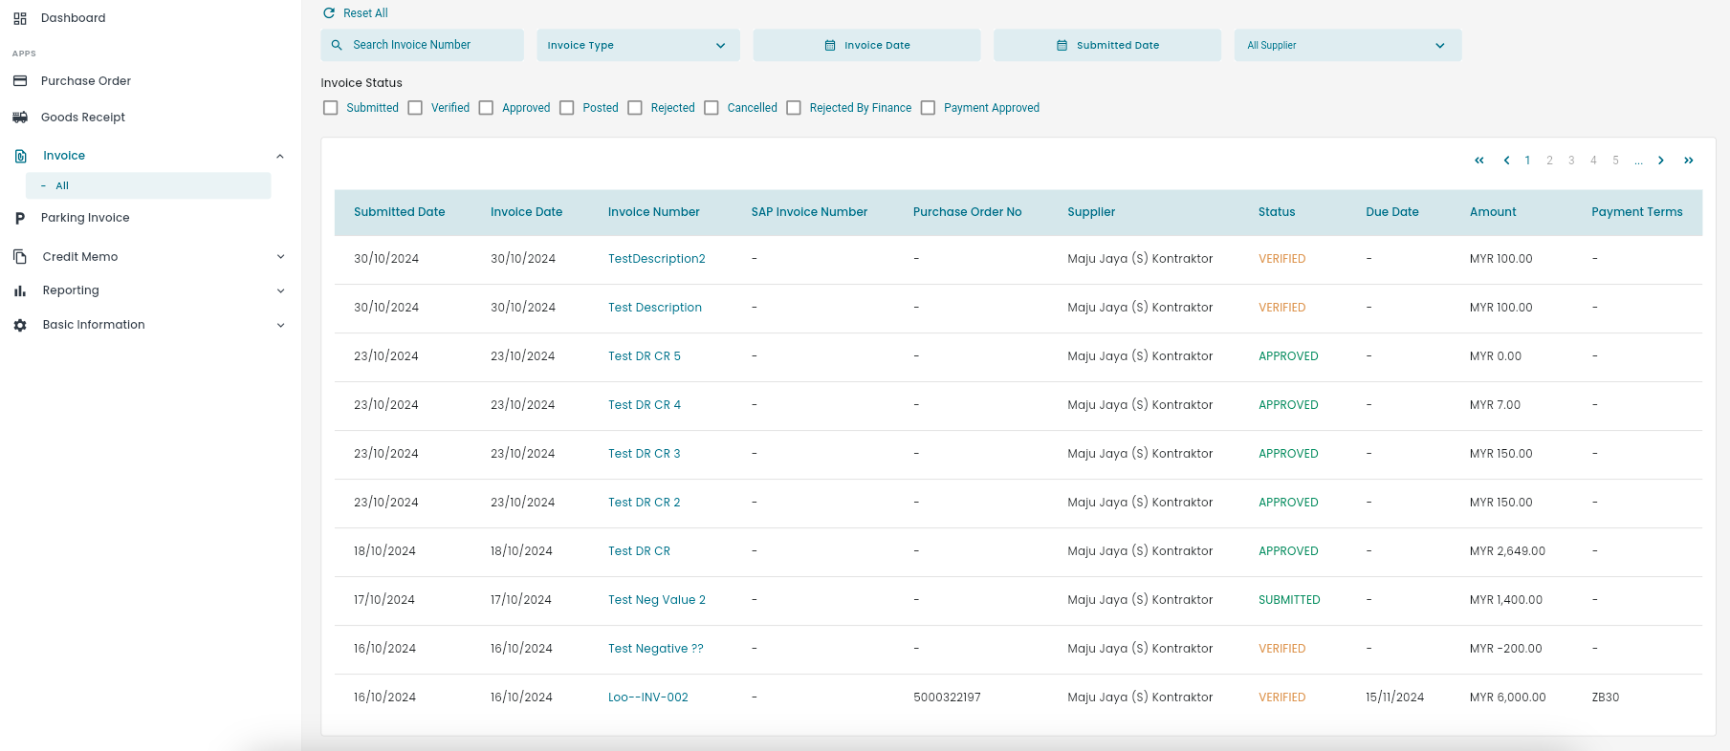Expand the Credit Memo section chevron

[x=280, y=257]
